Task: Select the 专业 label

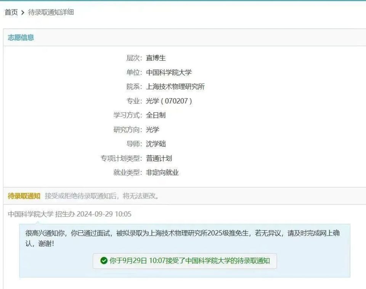Action: pos(134,101)
